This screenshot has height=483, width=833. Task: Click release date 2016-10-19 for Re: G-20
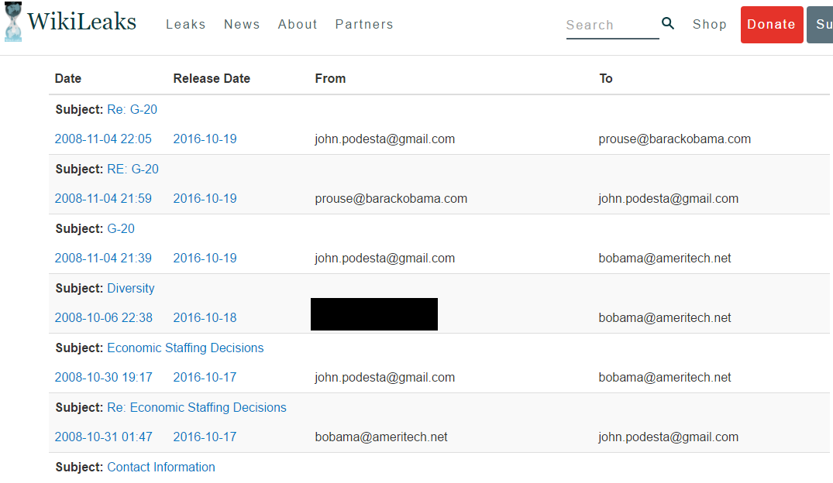point(205,139)
